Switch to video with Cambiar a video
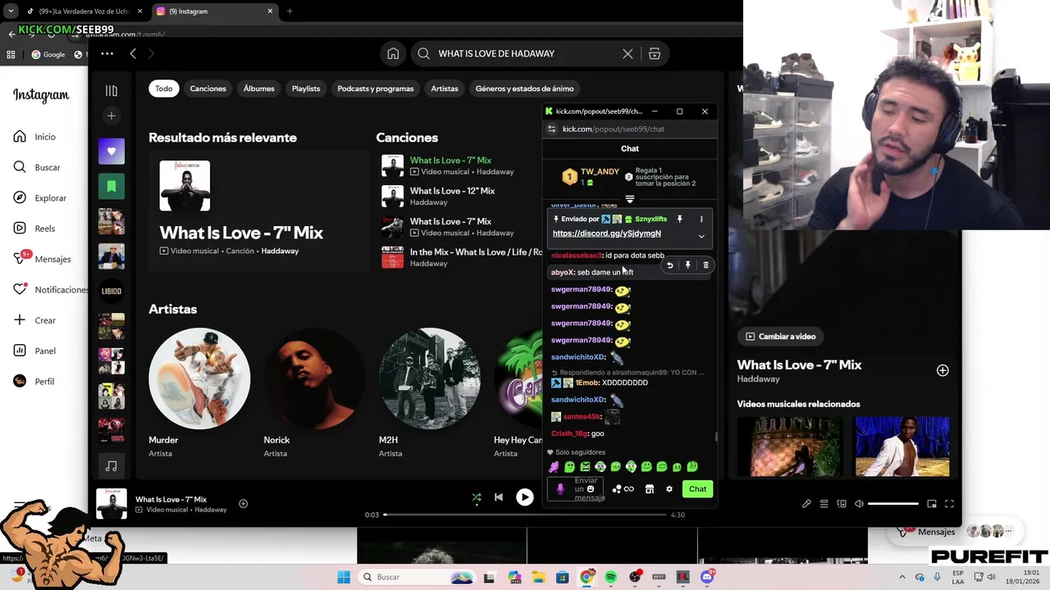 point(780,336)
